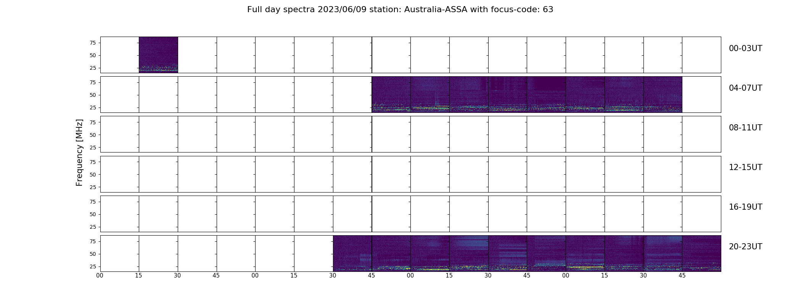Select the 'Frequency [MHz]' y-axis label

point(79,152)
